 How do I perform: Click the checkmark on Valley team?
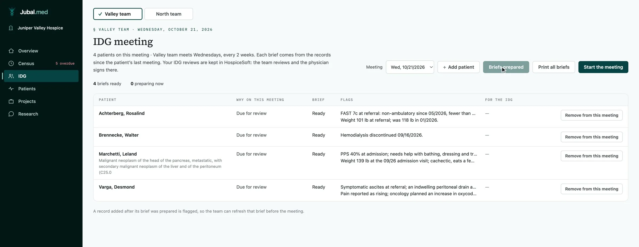[100, 14]
